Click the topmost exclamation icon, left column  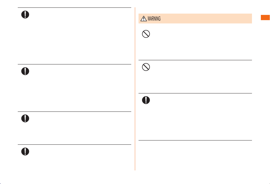tap(25, 15)
